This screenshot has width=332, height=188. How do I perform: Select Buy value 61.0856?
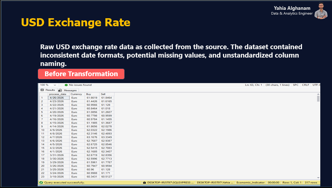92,112
